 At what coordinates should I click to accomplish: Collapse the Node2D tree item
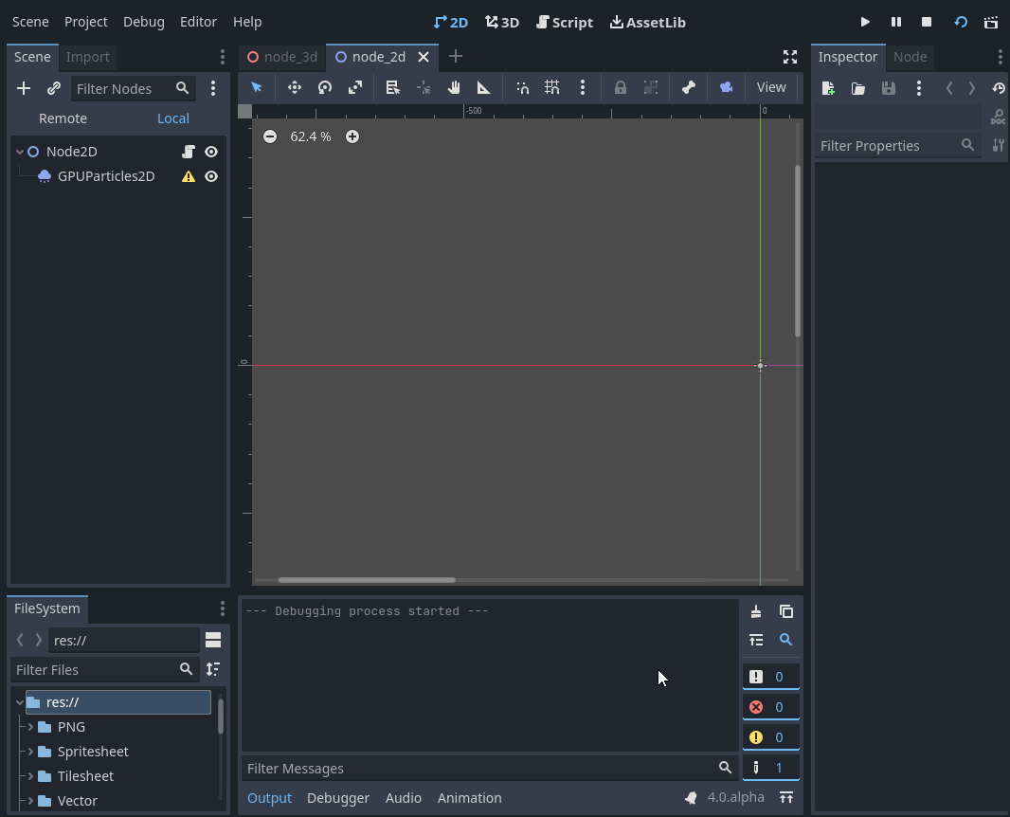[19, 151]
